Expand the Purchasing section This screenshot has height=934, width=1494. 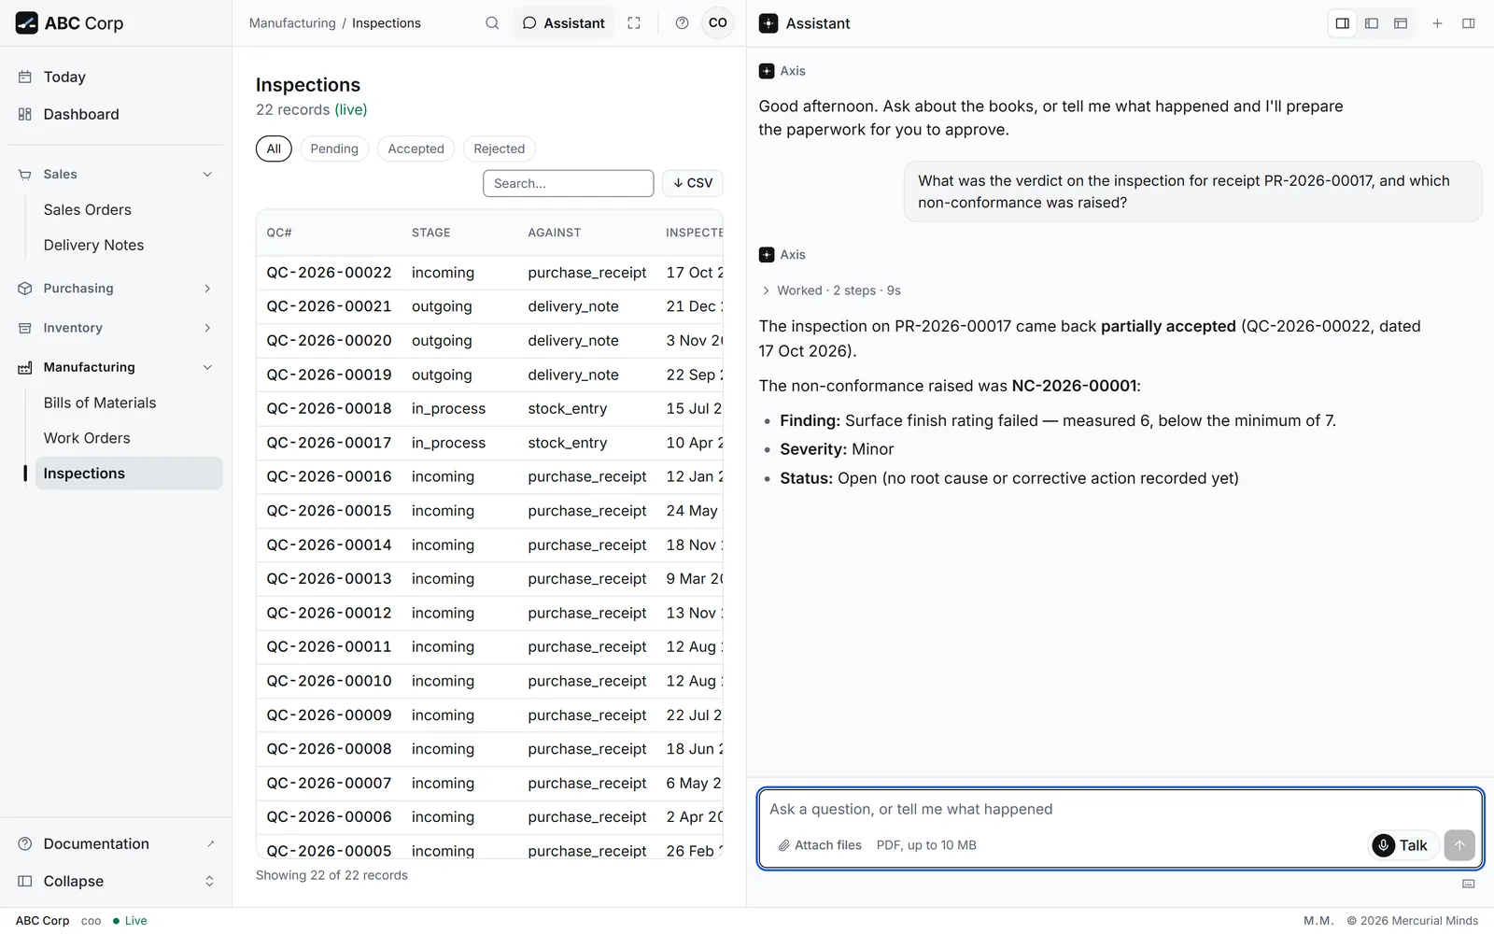[x=116, y=289]
